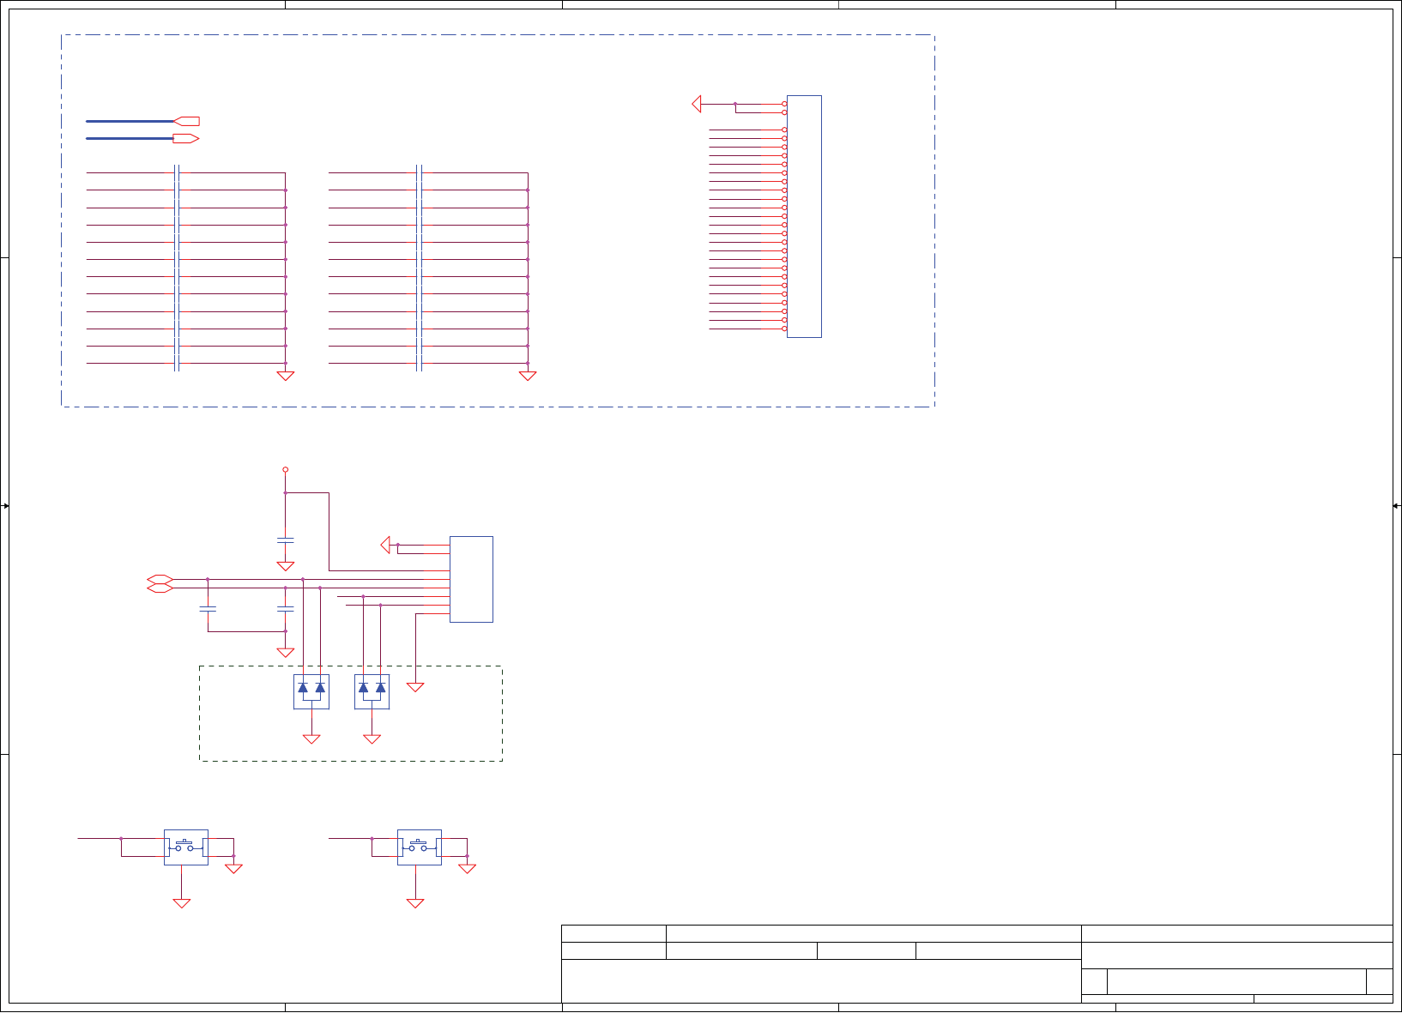Select upper red port on blue bus
The image size is (1402, 1013).
[187, 121]
